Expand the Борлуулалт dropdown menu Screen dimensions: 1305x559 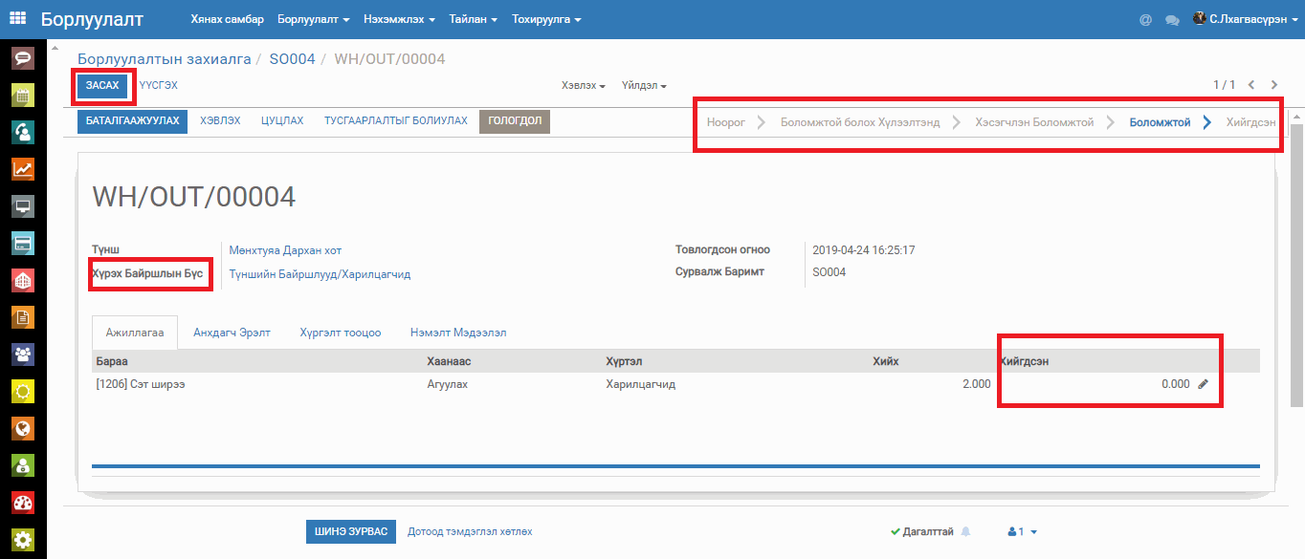pyautogui.click(x=313, y=19)
